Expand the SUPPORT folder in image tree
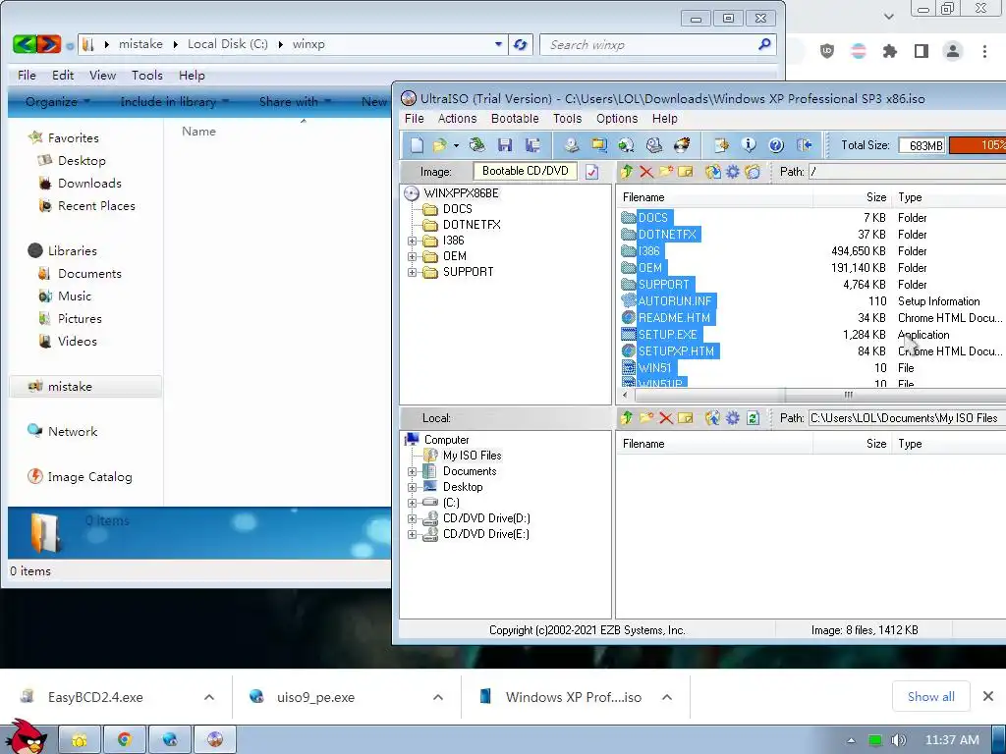Screen dimensions: 1006x754 [412, 273]
